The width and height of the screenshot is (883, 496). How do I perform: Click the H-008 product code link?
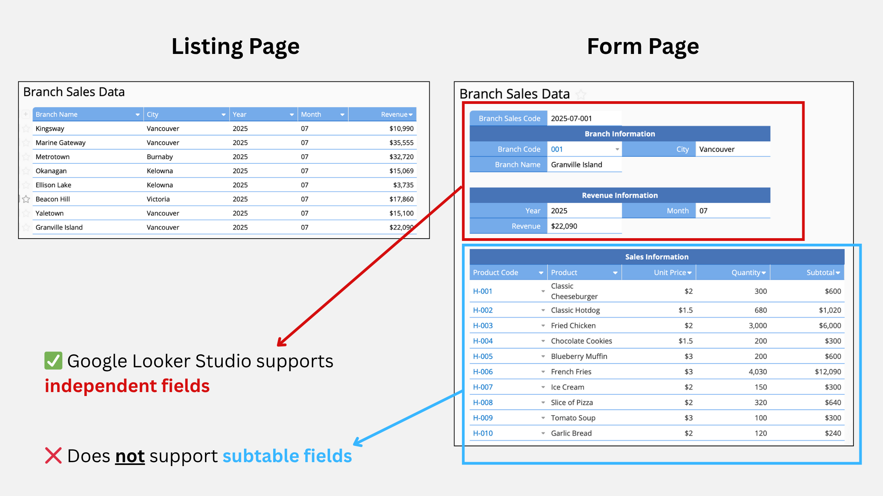(482, 402)
